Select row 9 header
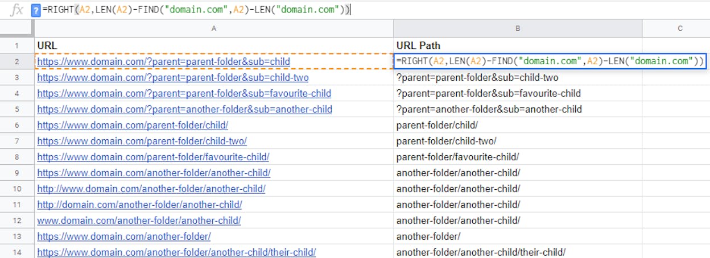 (17, 173)
